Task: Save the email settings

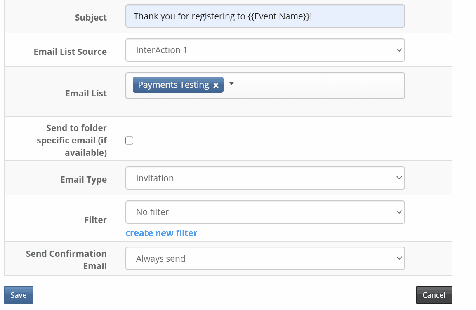Action: click(x=19, y=295)
